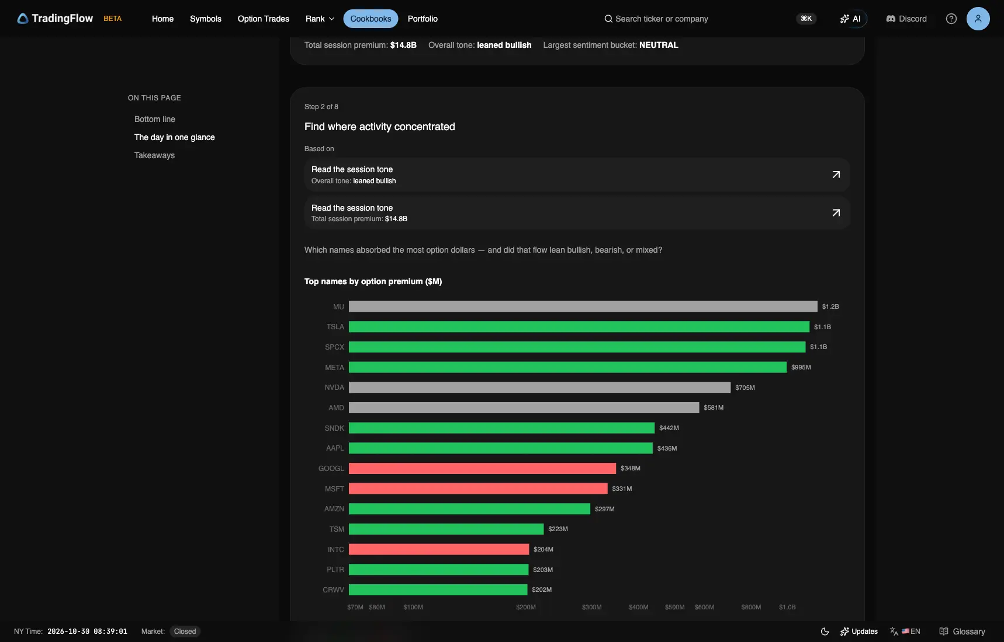Viewport: 1004px width, 642px height.
Task: Jump to Takeaways section
Action: 155,155
